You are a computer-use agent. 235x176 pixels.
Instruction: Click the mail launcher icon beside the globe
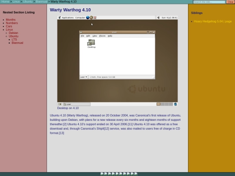pos(91,17)
